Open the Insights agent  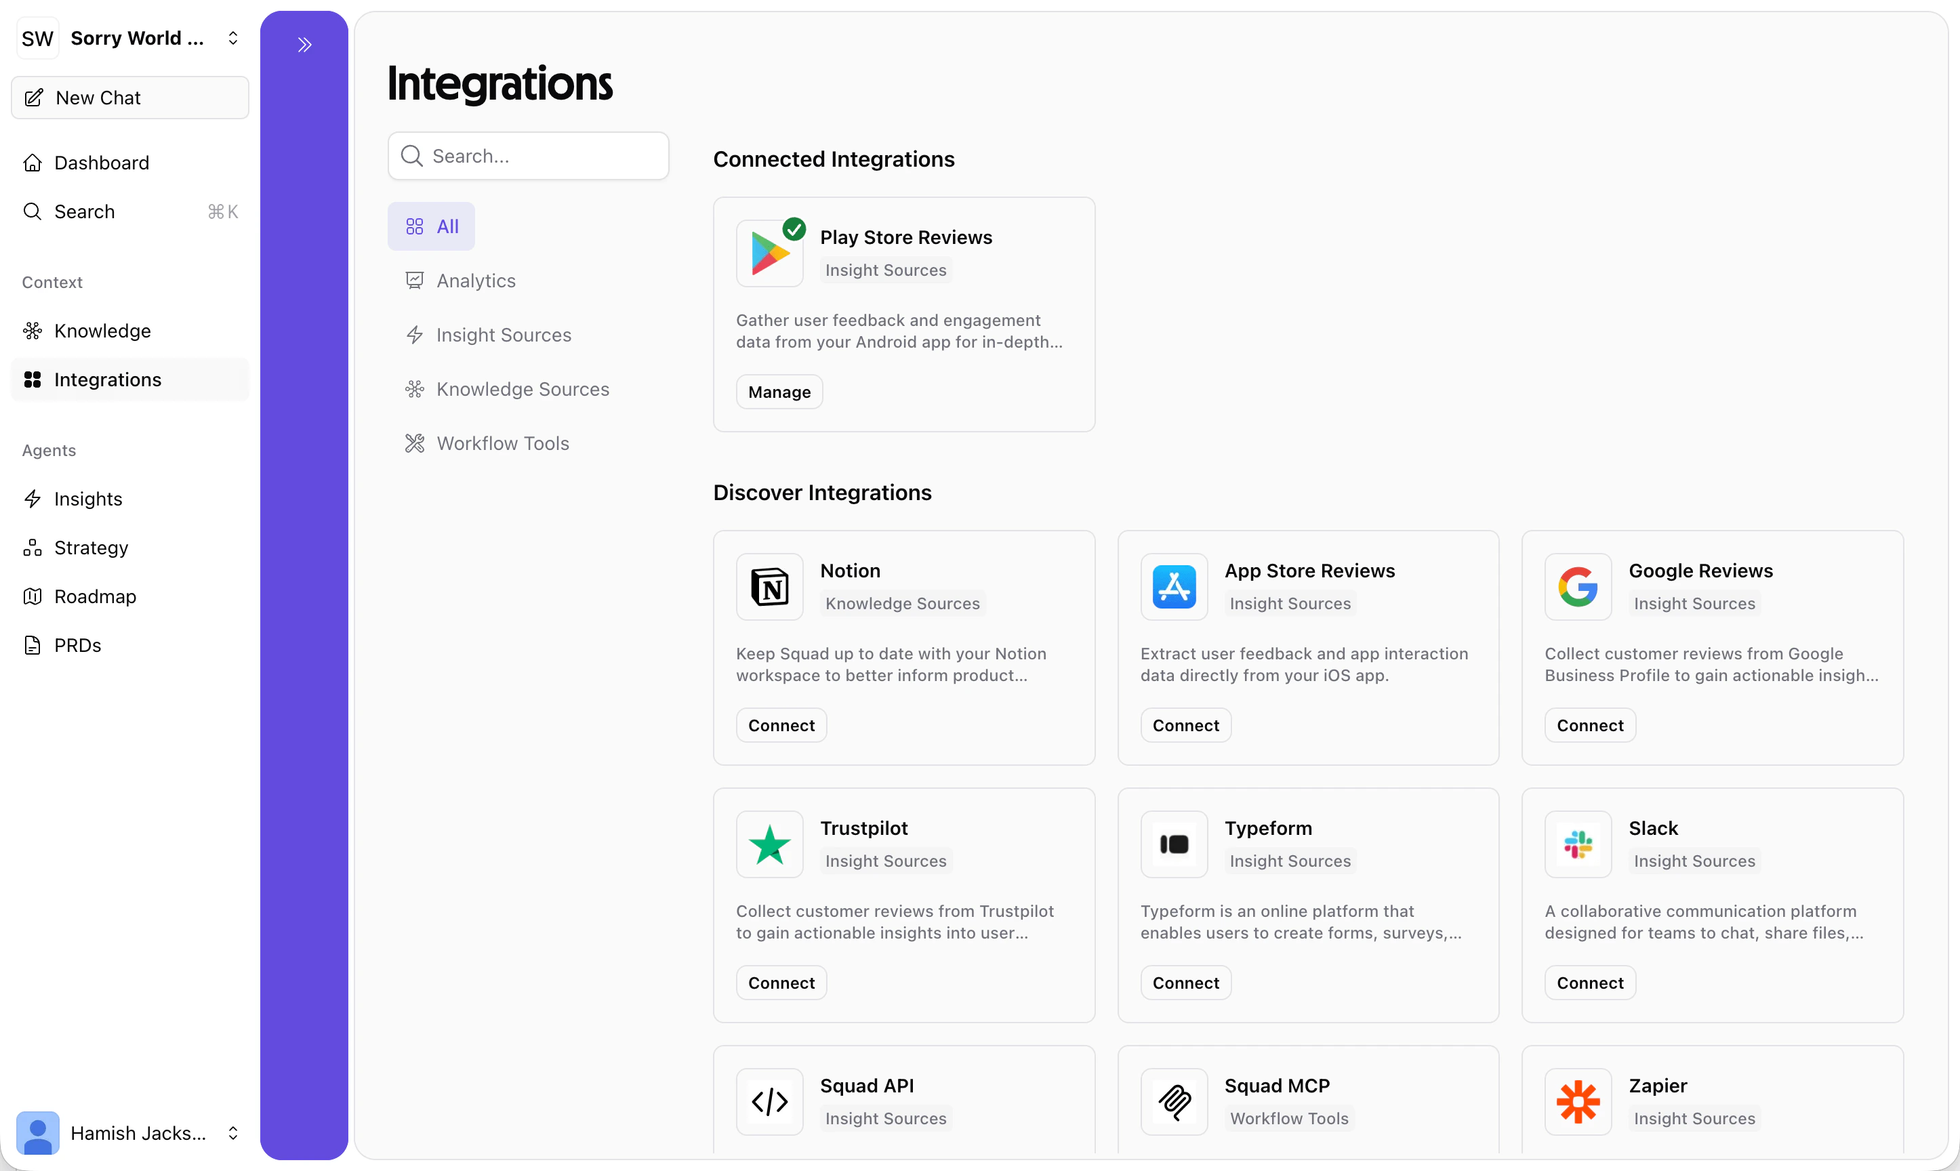coord(87,499)
